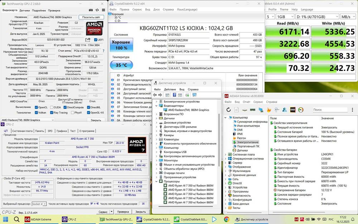Toggle the OpenCL checkbox

click(x=36, y=107)
